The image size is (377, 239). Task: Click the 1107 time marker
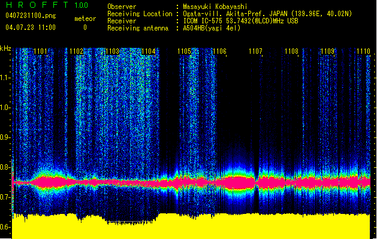tap(255, 51)
